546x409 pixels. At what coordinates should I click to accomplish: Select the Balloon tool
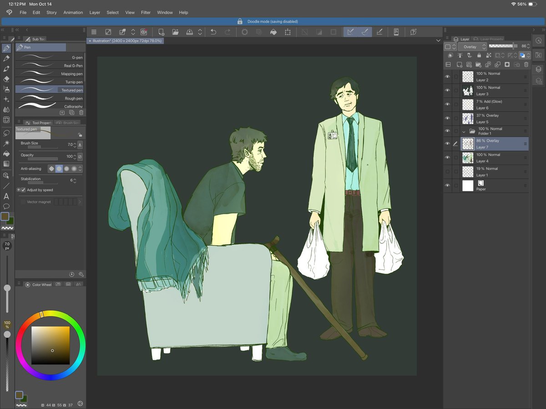click(x=6, y=206)
